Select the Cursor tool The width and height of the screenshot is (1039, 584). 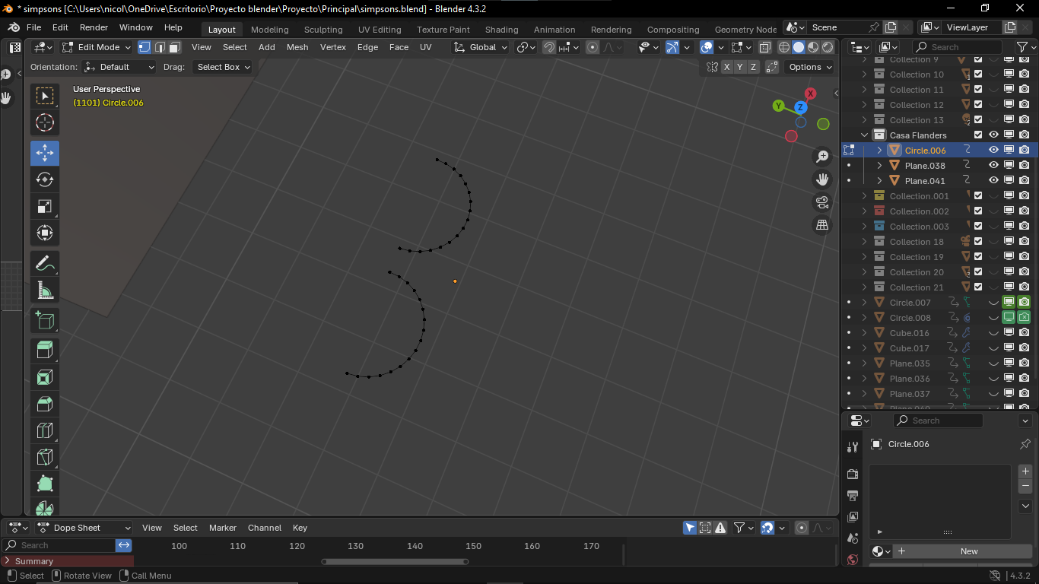click(x=45, y=122)
